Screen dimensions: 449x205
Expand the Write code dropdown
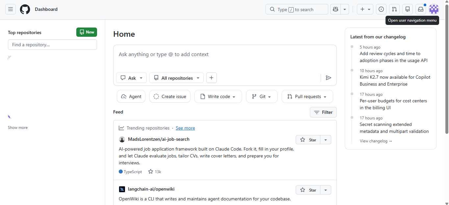[218, 96]
